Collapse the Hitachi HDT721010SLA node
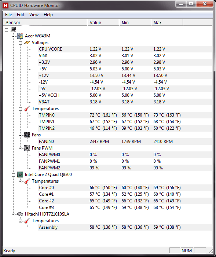The height and width of the screenshot is (257, 216). [x=13, y=214]
